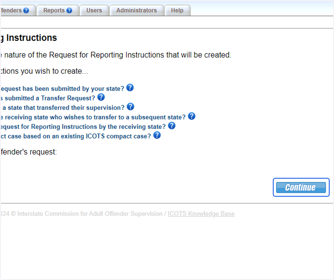Help icon after 'transfer to a subsequent state?'

191,116
